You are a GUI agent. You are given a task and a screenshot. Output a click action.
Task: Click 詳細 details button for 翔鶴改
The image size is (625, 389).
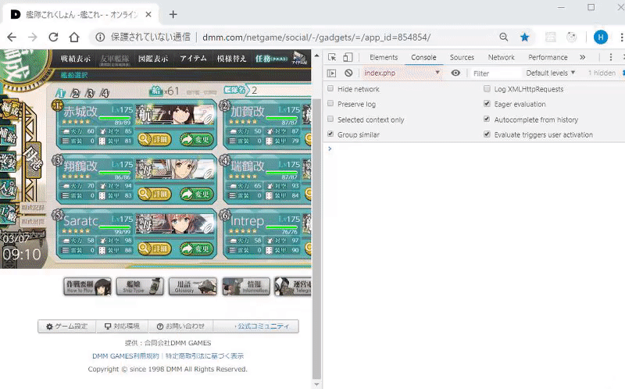point(155,194)
